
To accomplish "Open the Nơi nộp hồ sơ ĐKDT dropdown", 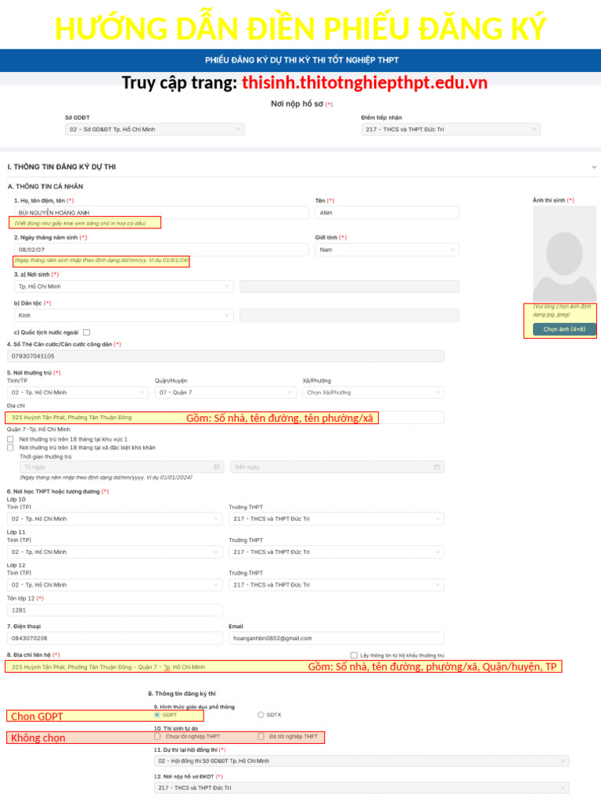I will tap(362, 788).
